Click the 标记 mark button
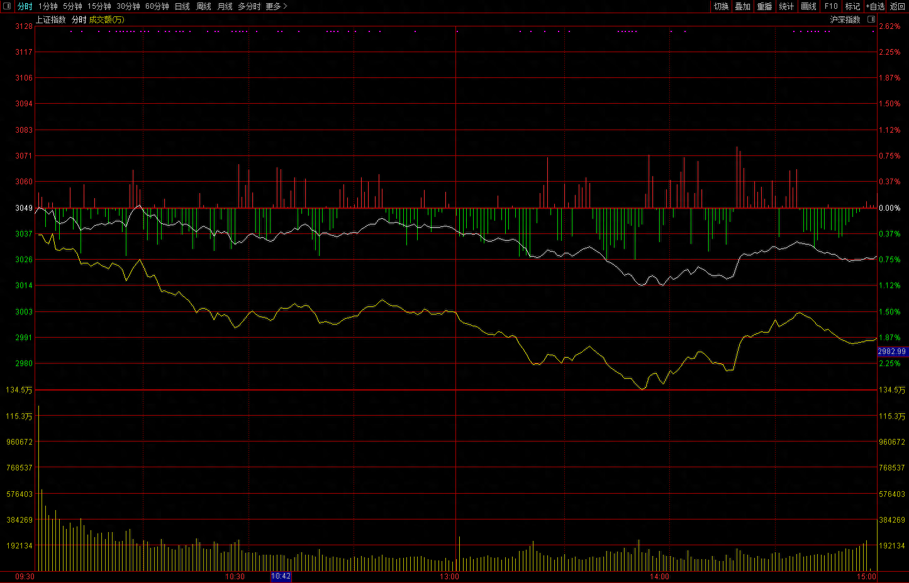 (852, 6)
